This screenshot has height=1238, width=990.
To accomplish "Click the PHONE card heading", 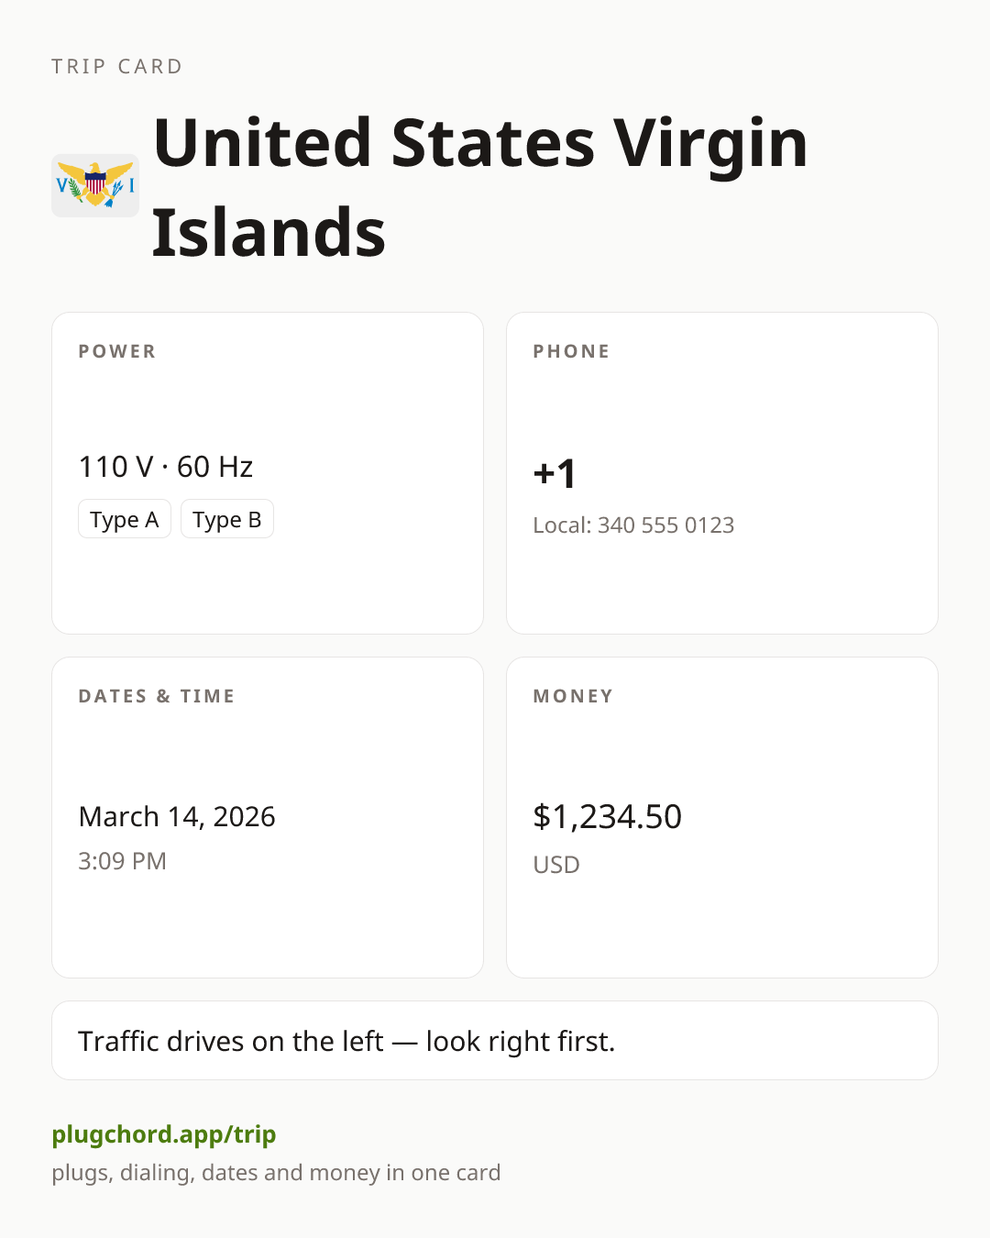I will tap(572, 351).
